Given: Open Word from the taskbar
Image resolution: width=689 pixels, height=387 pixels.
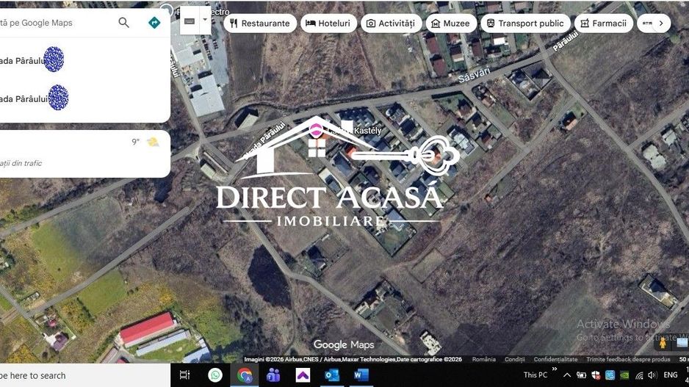Looking at the screenshot, I should 361,375.
